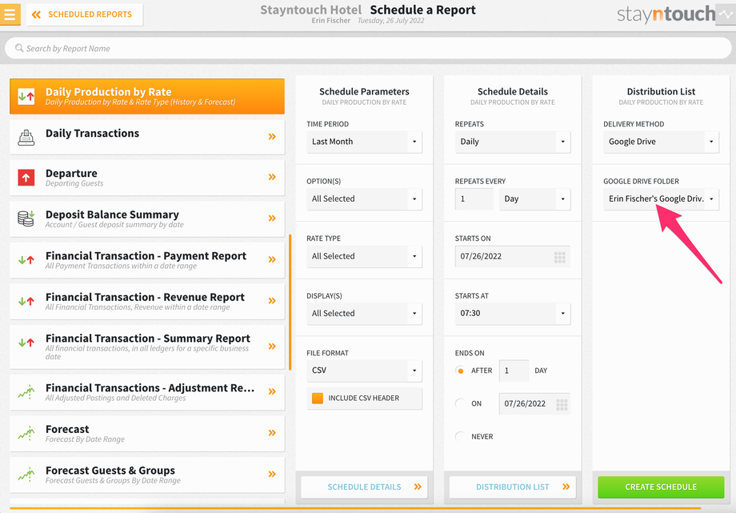The height and width of the screenshot is (513, 736).
Task: Open Financial Transactions Adjustment Report chevron
Action: coord(272,391)
